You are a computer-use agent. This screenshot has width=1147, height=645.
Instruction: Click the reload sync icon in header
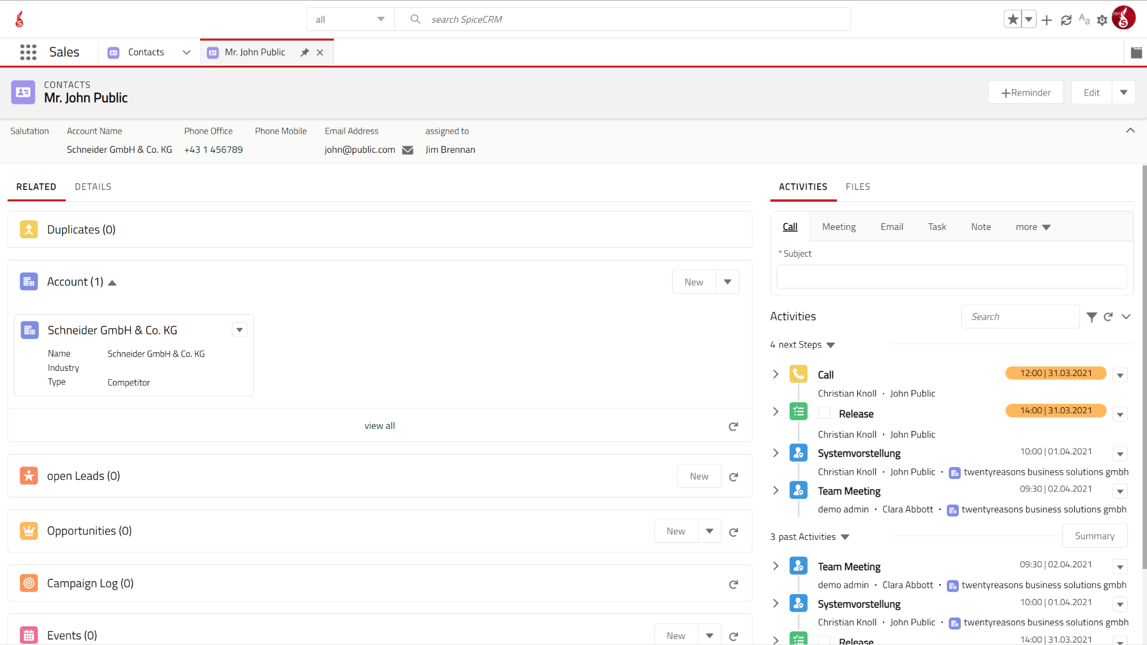[x=1066, y=20]
